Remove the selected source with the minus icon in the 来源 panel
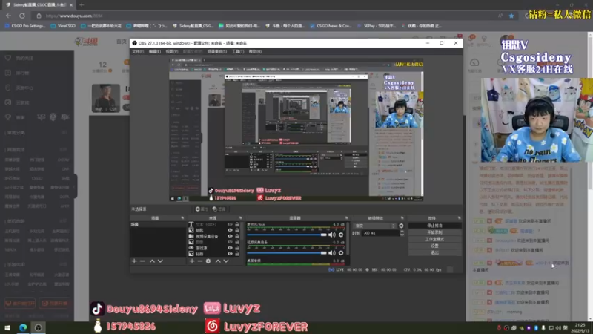Image resolution: width=593 pixels, height=334 pixels. coord(200,261)
